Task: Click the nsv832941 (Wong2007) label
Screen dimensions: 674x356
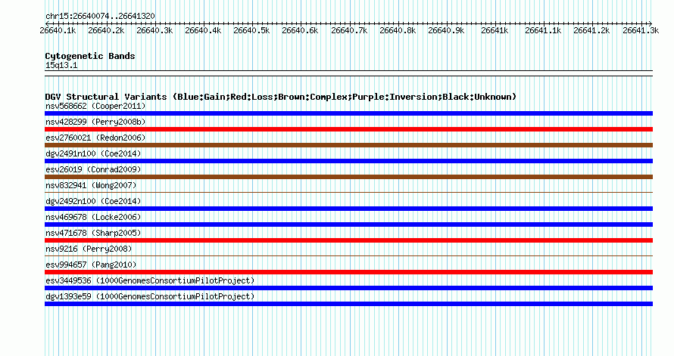Action: (91, 185)
